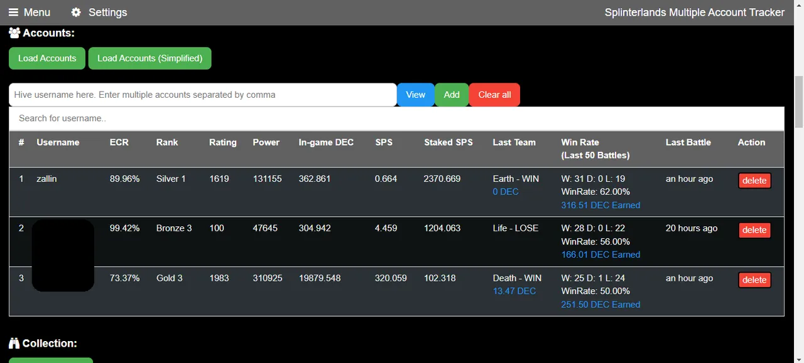Click the Gold 3 rank cell
804x363 pixels.
tap(170, 278)
